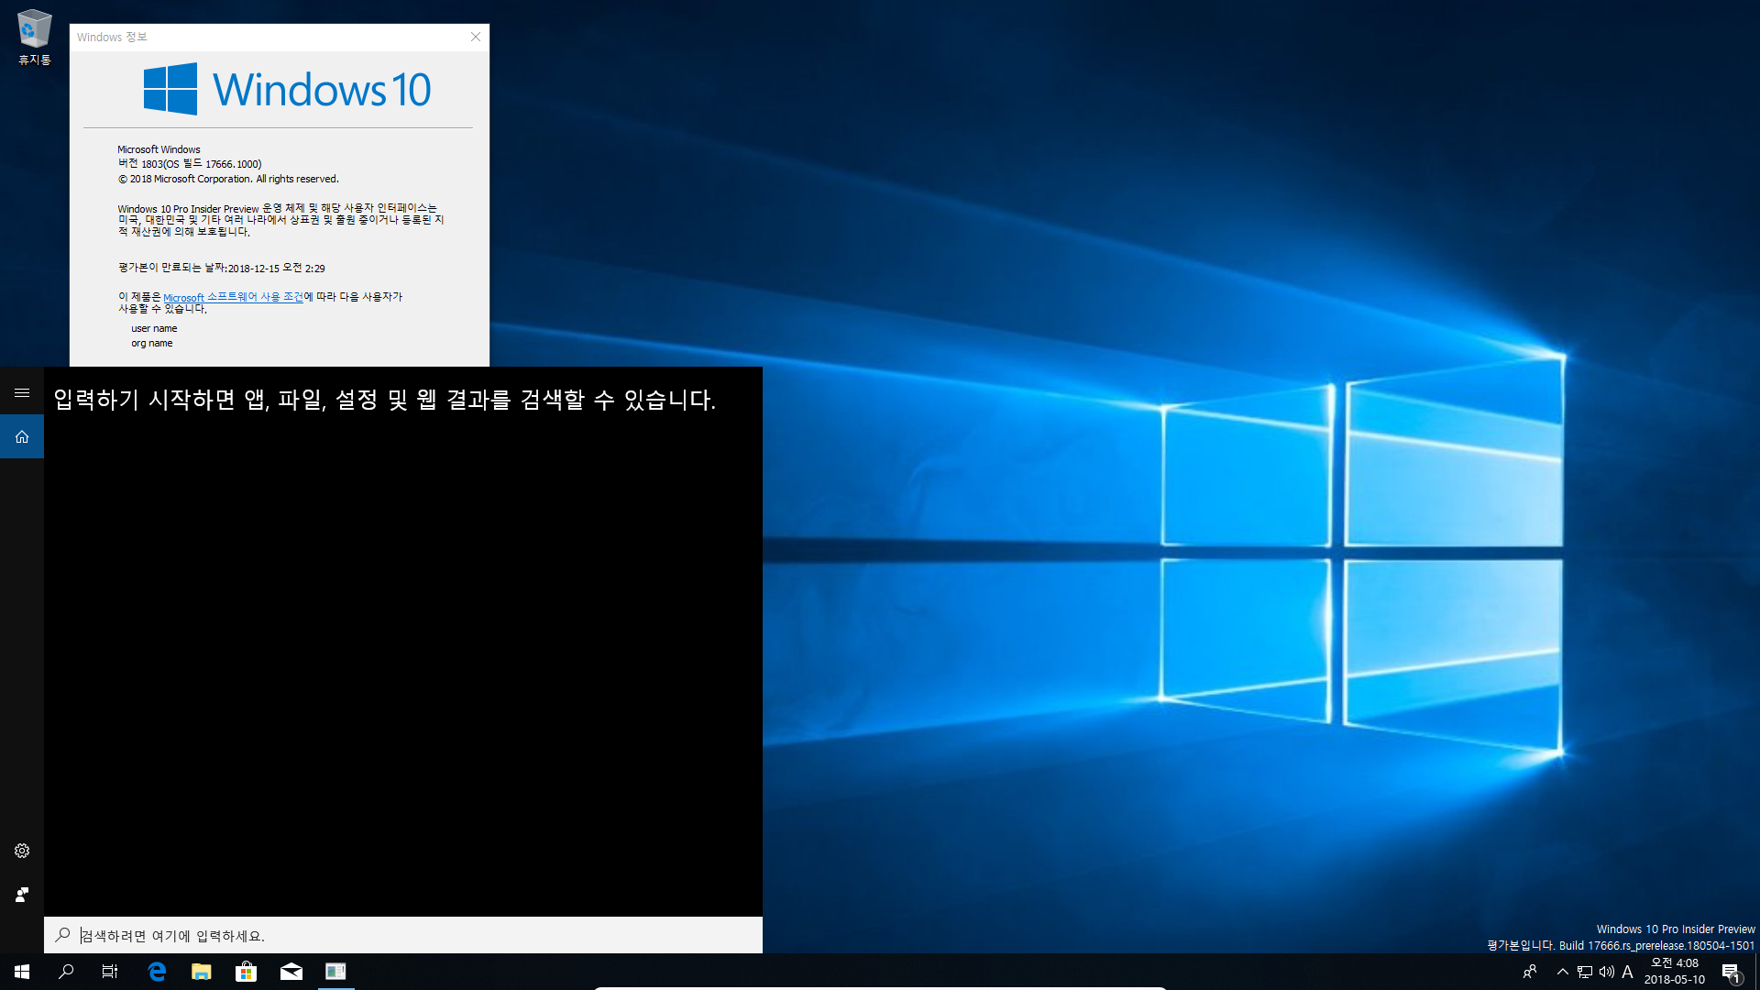This screenshot has height=990, width=1760.
Task: Expand the search panel hamburger menu
Action: click(22, 392)
